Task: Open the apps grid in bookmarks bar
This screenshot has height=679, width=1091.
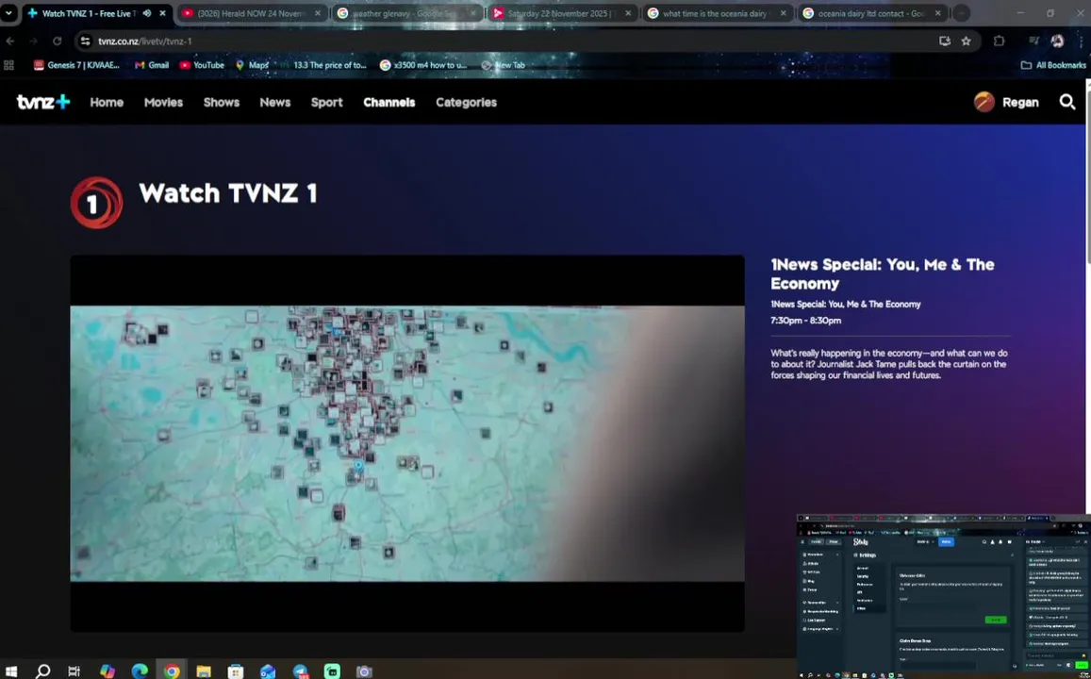Action: (x=9, y=65)
